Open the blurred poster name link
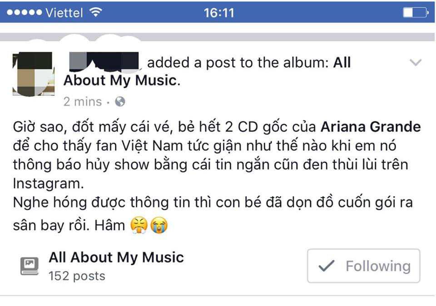 104,60
